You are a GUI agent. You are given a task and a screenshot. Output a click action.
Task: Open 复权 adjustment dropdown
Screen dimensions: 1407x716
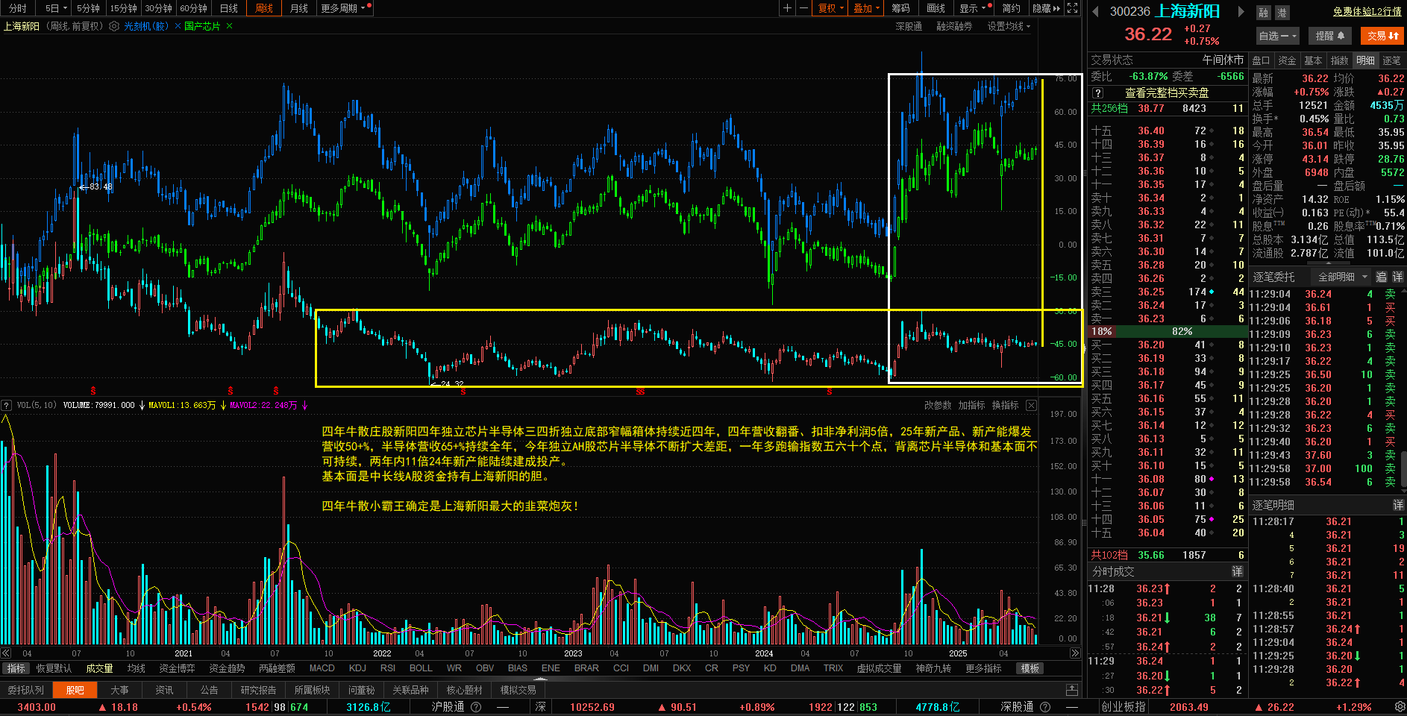830,8
